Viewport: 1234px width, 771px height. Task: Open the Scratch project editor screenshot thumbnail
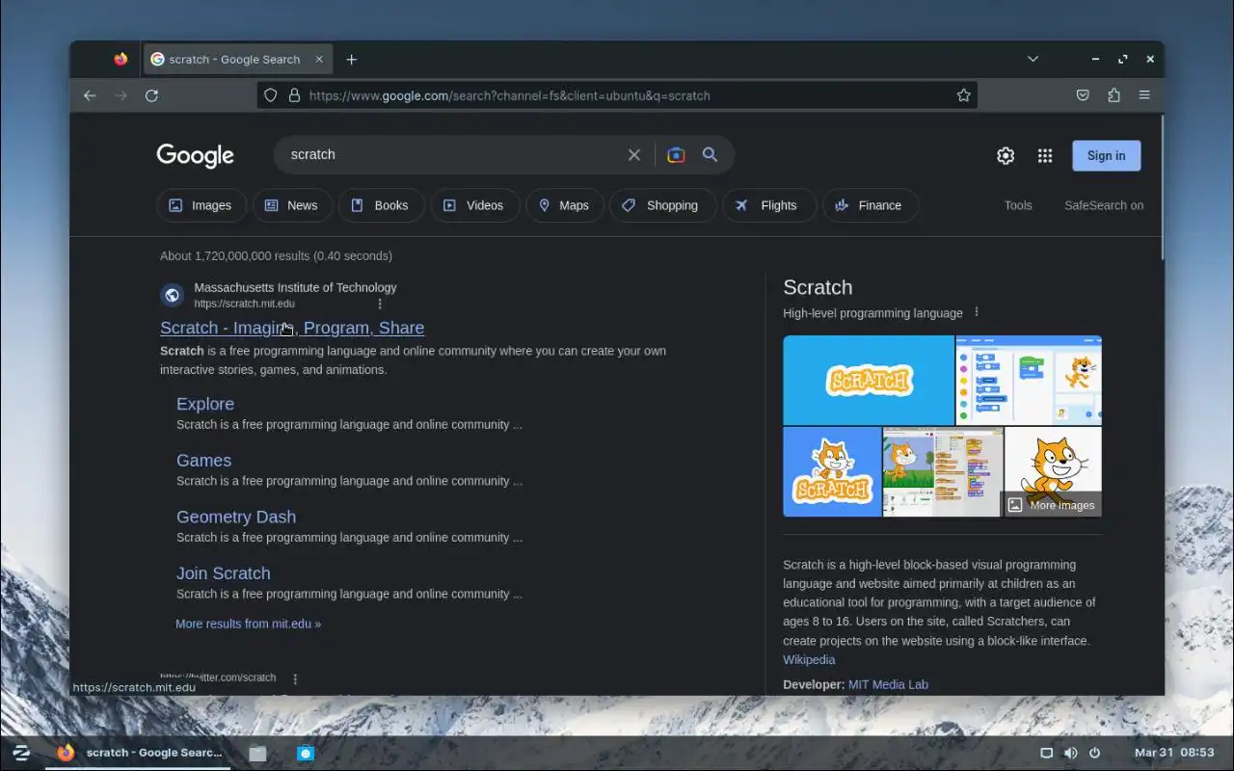click(943, 471)
